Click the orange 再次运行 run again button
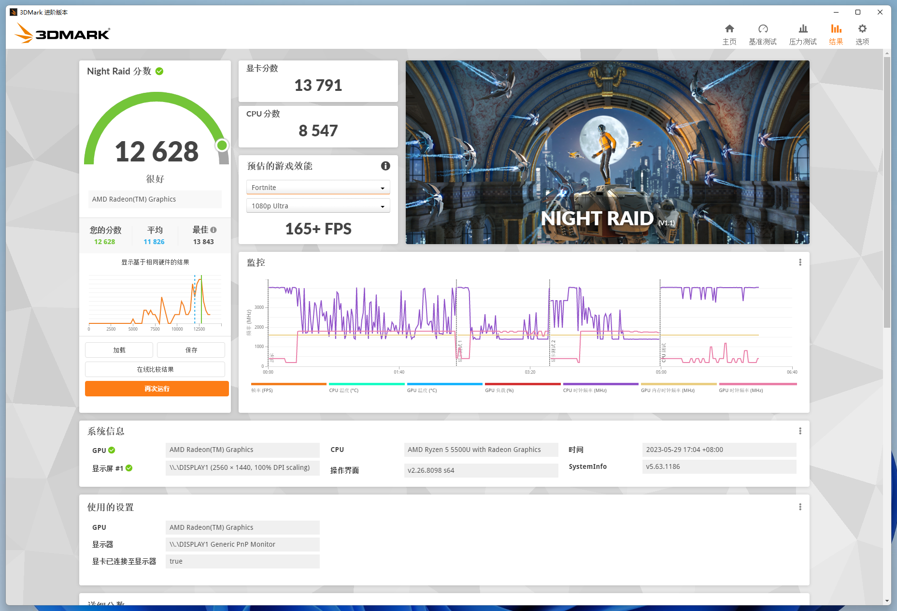This screenshot has width=897, height=611. click(x=157, y=389)
